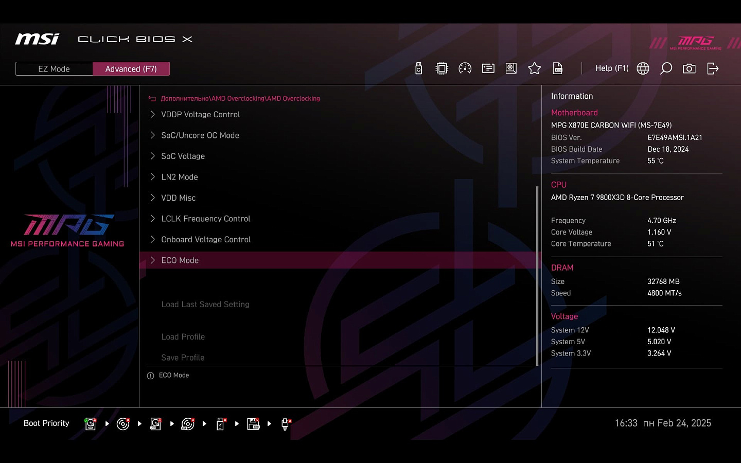Select the USB key boot device icon
The width and height of the screenshot is (741, 463).
[x=221, y=423]
